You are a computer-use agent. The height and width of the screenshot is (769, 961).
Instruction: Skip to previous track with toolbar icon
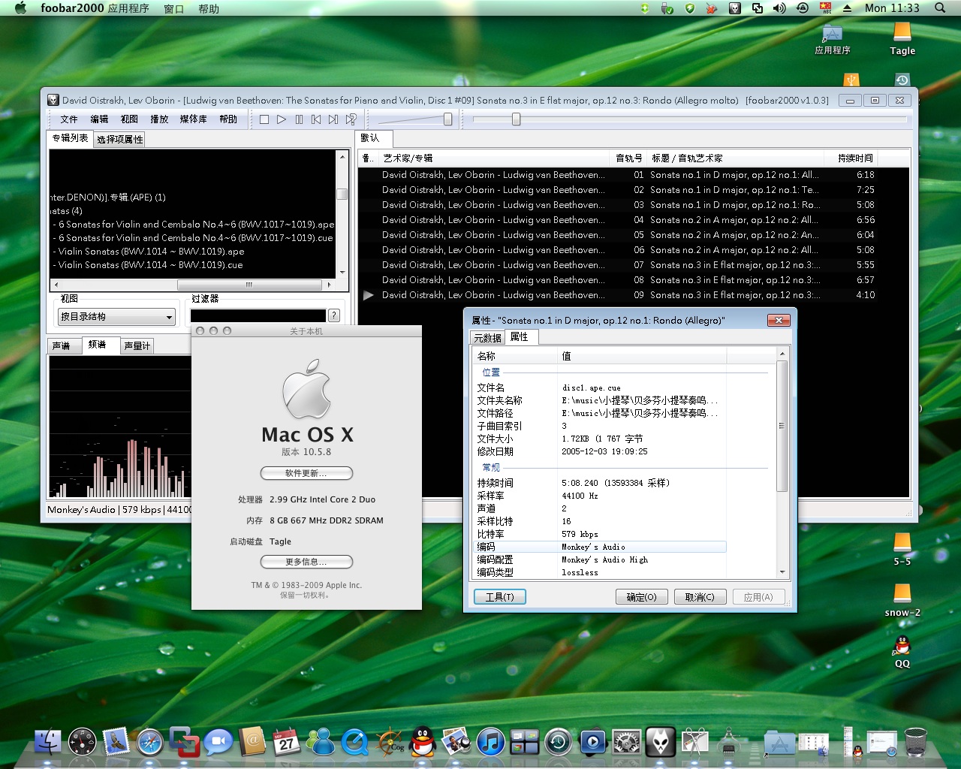coord(316,119)
